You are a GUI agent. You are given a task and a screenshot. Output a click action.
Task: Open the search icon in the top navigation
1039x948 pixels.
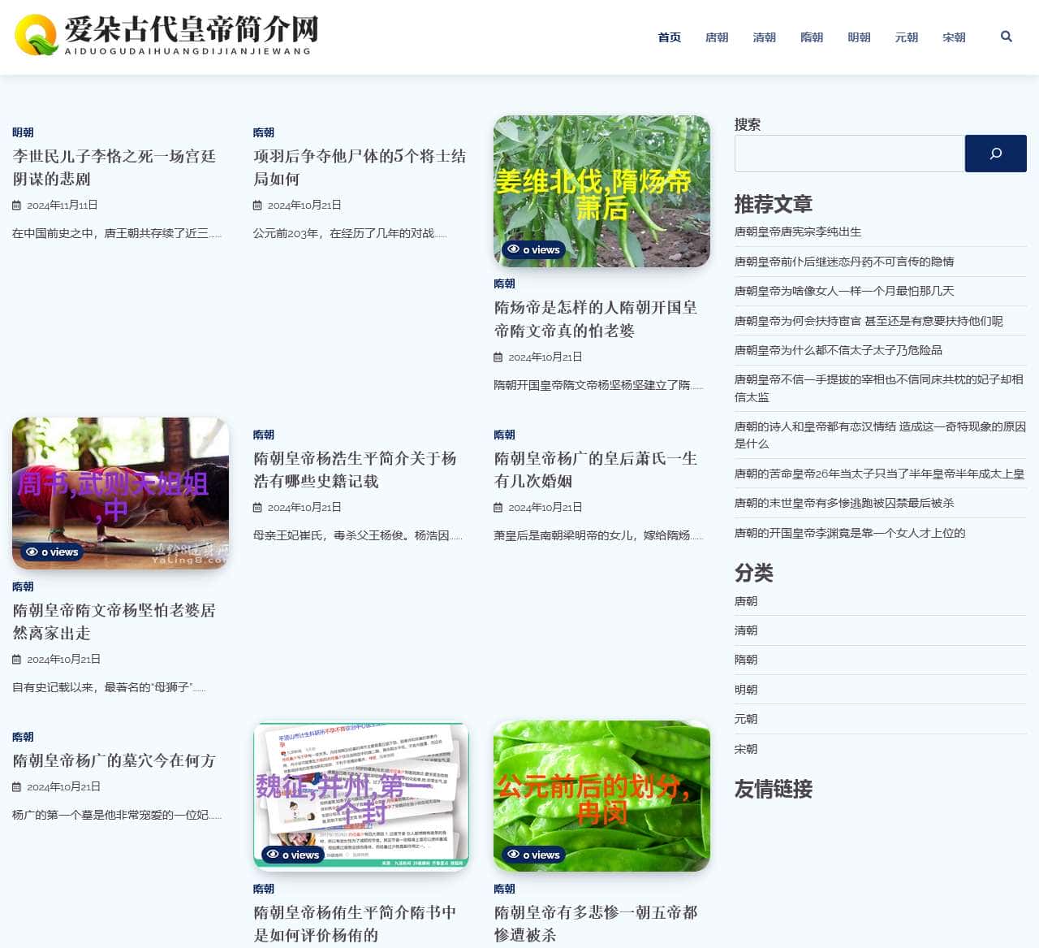pos(1007,37)
